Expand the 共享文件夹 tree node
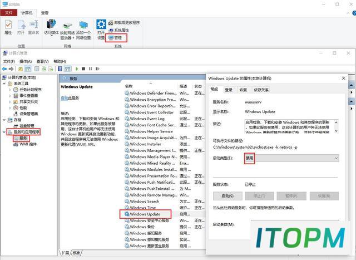The width and height of the screenshot is (356, 260). tap(10, 102)
